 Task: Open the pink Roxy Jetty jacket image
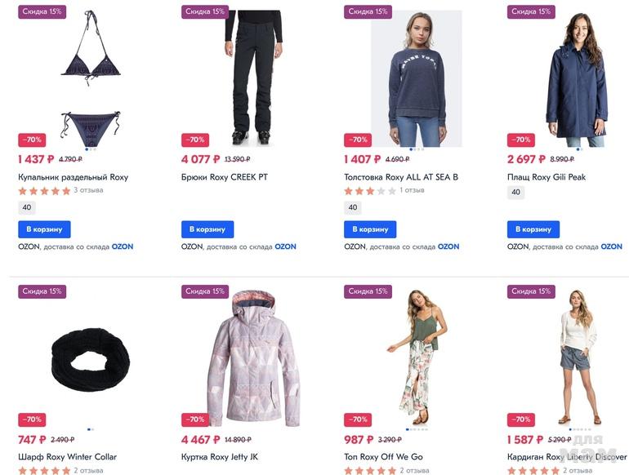point(253,358)
